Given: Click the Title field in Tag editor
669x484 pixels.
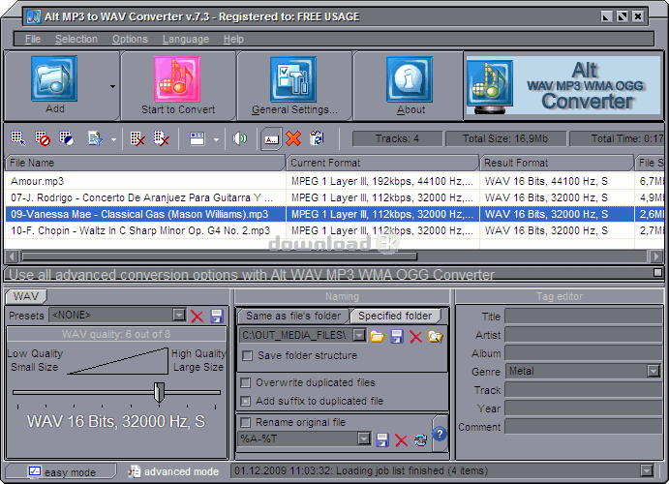Looking at the screenshot, I should pyautogui.click(x=583, y=317).
